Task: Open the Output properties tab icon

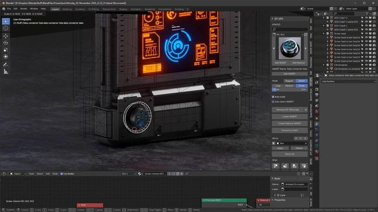Action: tap(317, 95)
